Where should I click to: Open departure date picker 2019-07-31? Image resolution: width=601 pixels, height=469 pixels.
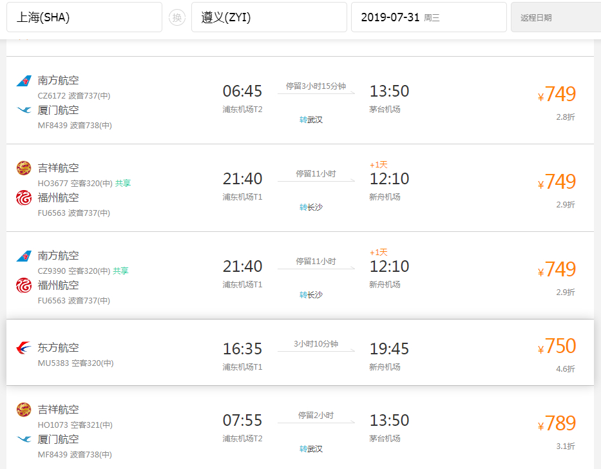[x=429, y=17]
